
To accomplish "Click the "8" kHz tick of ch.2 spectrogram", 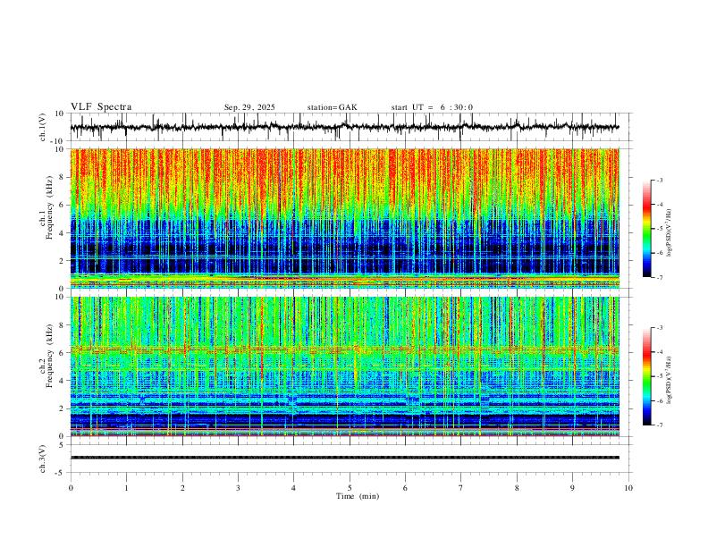I will [x=63, y=325].
